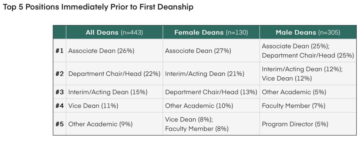Select the Interim/Acting Dean (21%) cell
Image resolution: width=363 pixels, height=142 pixels.
pyautogui.click(x=205, y=74)
